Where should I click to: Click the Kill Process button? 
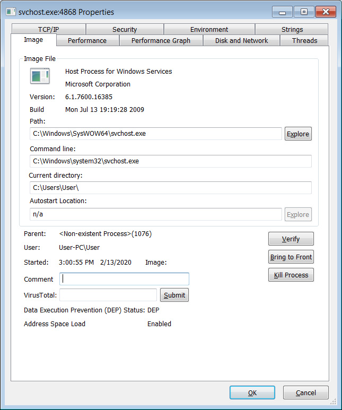[x=291, y=275]
